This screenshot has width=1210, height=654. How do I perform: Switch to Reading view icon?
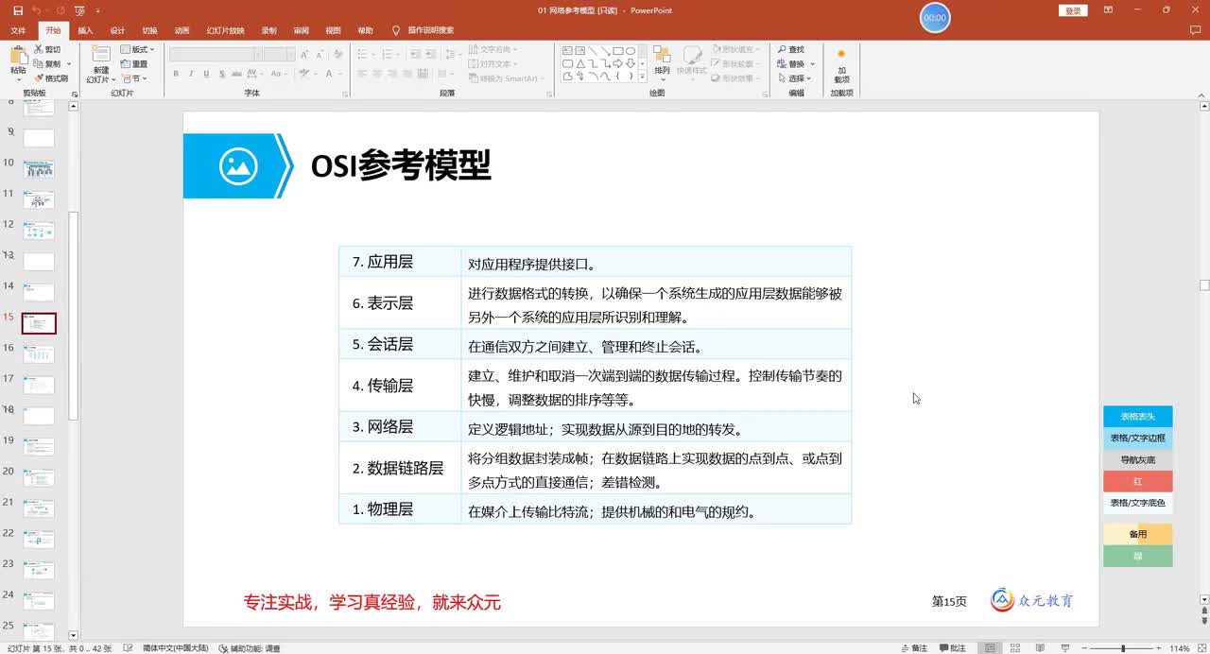tap(1039, 648)
